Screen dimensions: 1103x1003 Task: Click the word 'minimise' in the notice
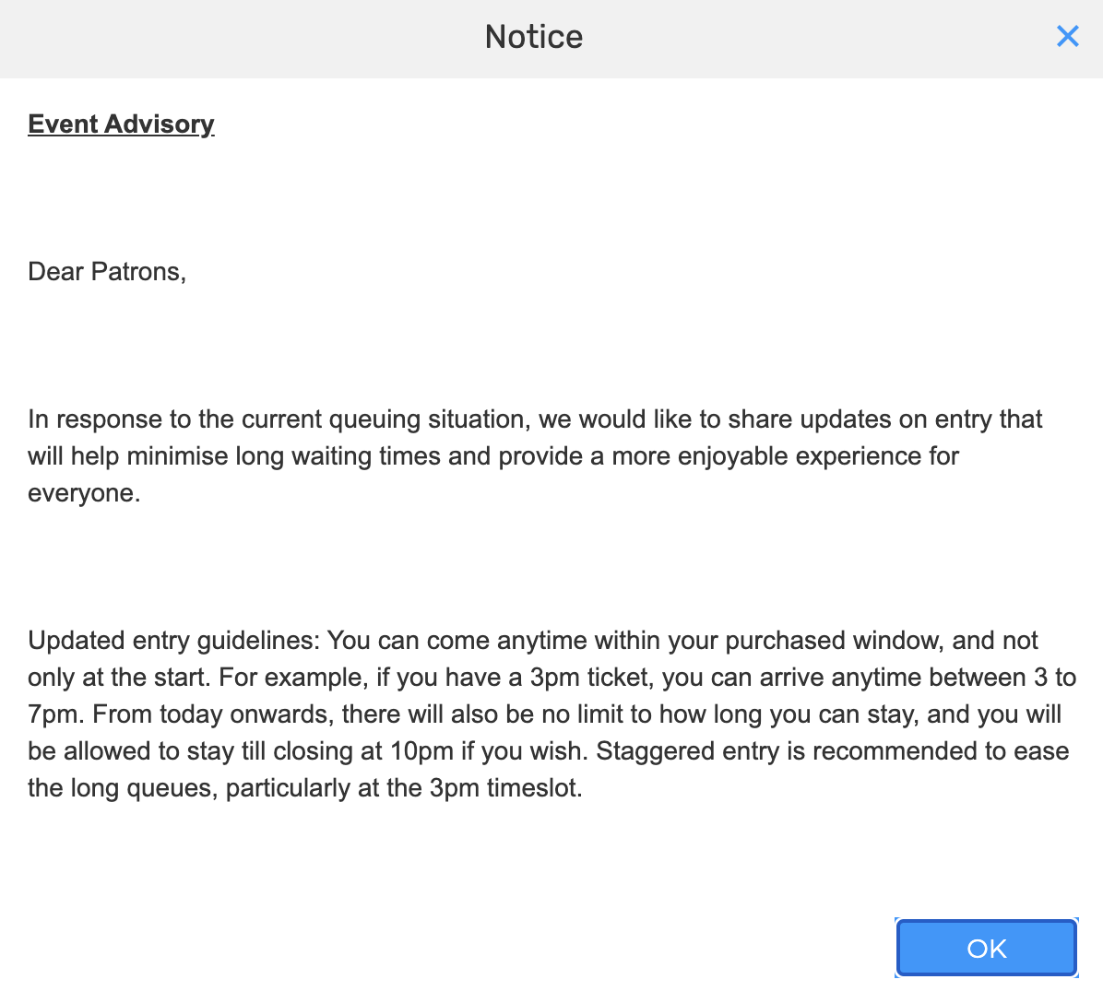point(177,456)
